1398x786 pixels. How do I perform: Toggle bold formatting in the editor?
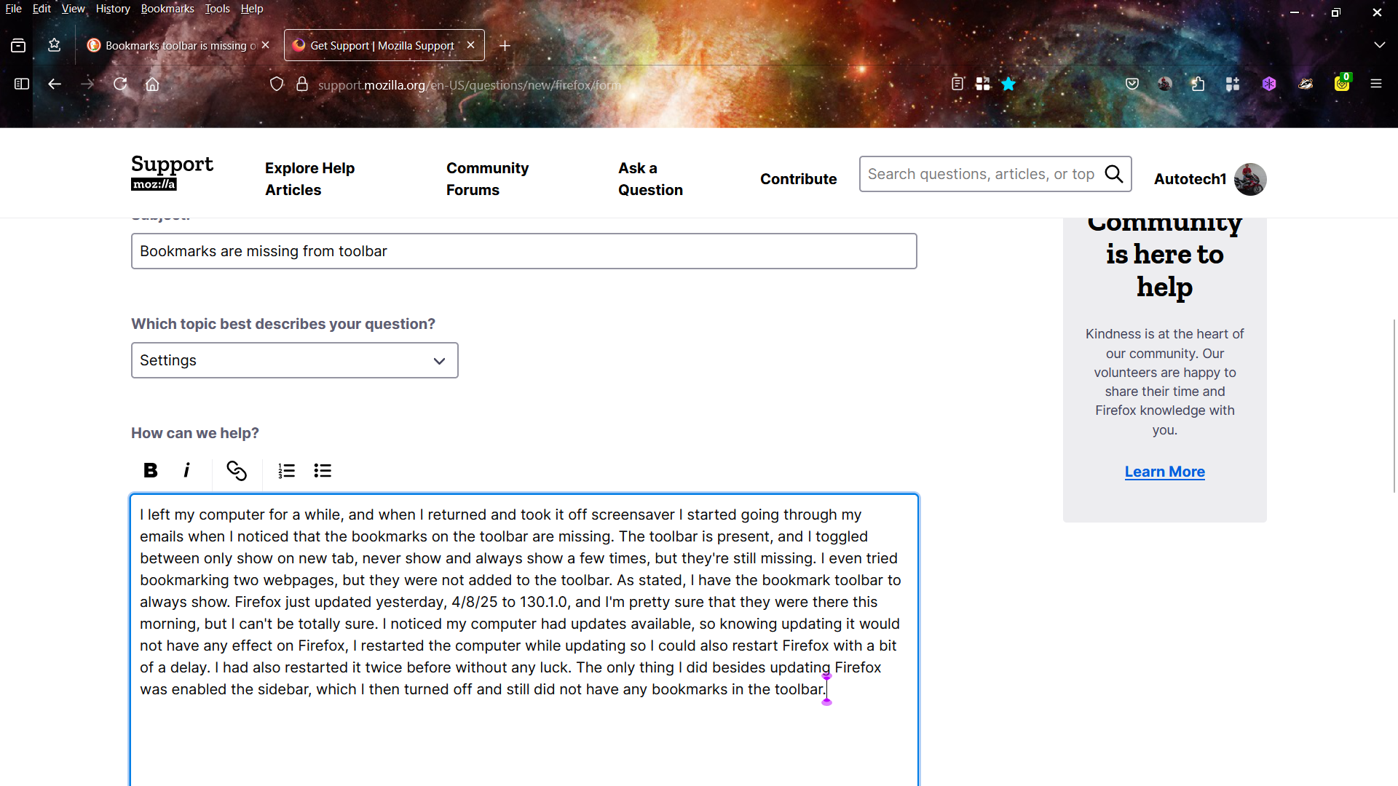point(151,470)
